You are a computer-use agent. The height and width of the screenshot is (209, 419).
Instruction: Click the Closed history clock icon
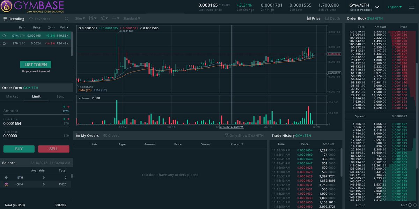click(105, 135)
